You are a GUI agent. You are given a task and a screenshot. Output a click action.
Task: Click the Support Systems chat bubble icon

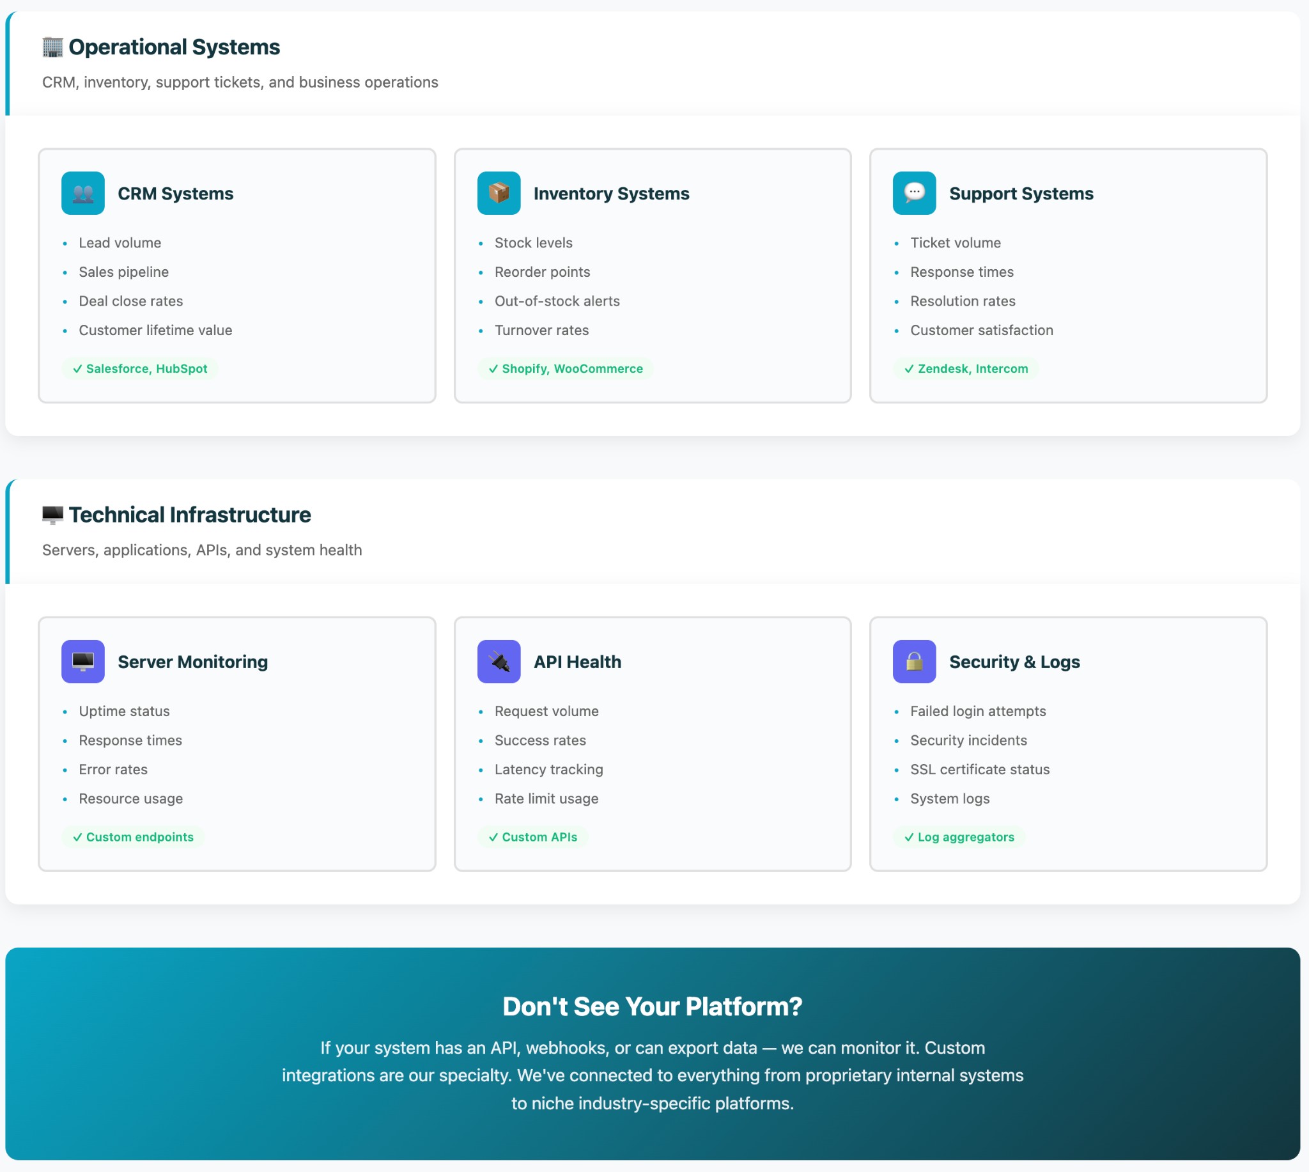point(914,192)
